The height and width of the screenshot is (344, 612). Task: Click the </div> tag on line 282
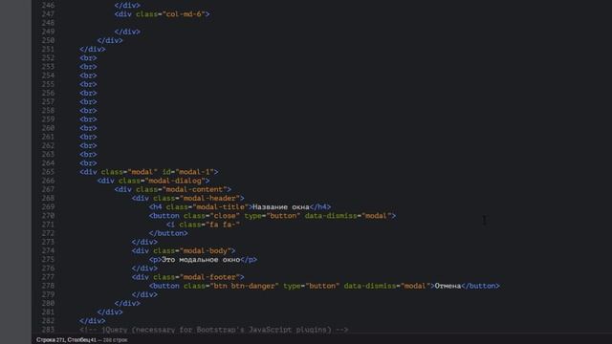pos(93,321)
